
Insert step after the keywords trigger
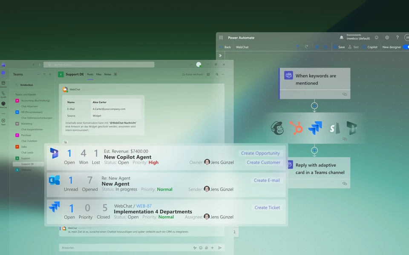(314, 106)
